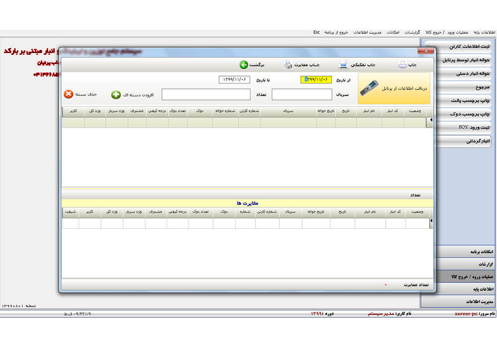Click the تعداد مغایرت label at the dialog bottom
This screenshot has width=497, height=348.
click(416, 285)
